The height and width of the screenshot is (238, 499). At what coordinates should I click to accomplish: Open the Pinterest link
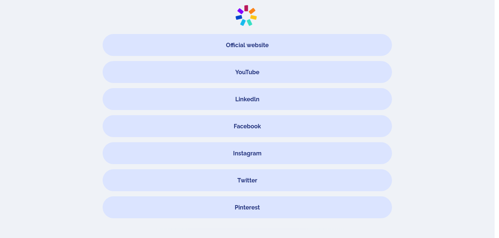click(x=247, y=207)
